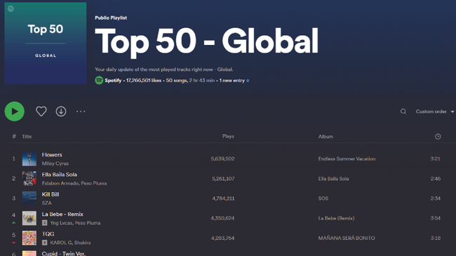The width and height of the screenshot is (456, 256).
Task: Open the Custom order sort dropdown
Action: pyautogui.click(x=435, y=112)
